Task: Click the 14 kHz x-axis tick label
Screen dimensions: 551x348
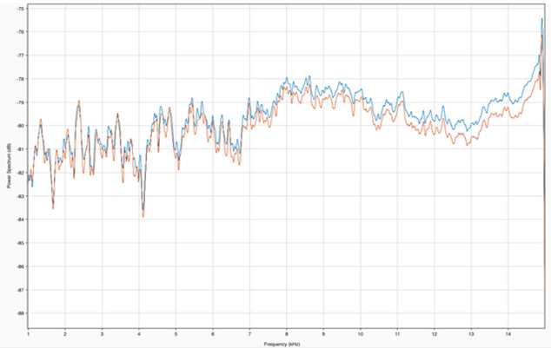Action: [x=508, y=333]
